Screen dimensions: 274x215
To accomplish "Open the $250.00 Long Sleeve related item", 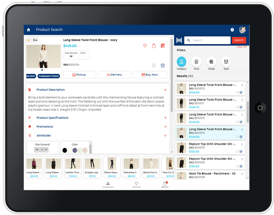I will click(34, 167).
